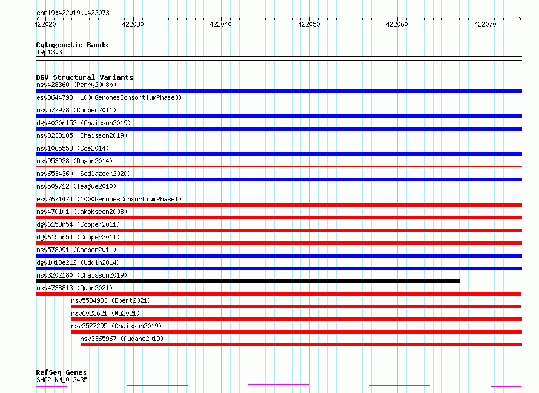
Task: Click ruler tick label 422060
Action: click(397, 24)
